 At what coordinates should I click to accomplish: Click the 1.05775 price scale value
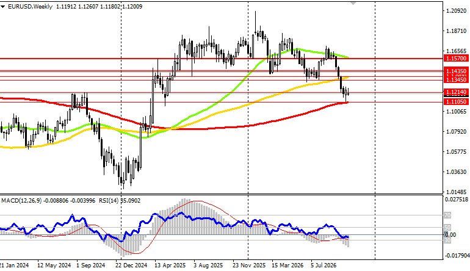(456, 152)
